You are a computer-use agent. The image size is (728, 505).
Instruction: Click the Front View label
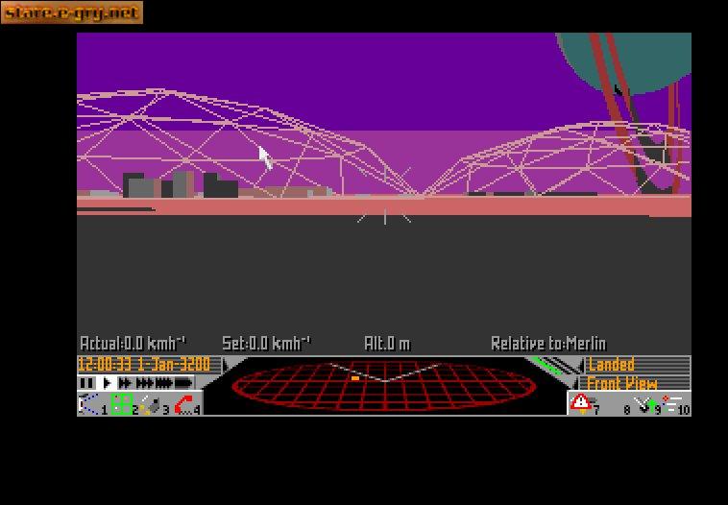click(x=622, y=383)
